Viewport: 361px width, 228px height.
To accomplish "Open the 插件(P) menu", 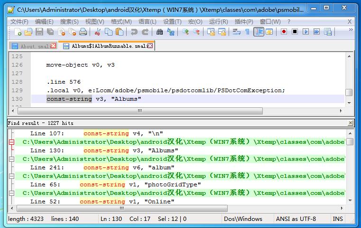I will (x=244, y=22).
